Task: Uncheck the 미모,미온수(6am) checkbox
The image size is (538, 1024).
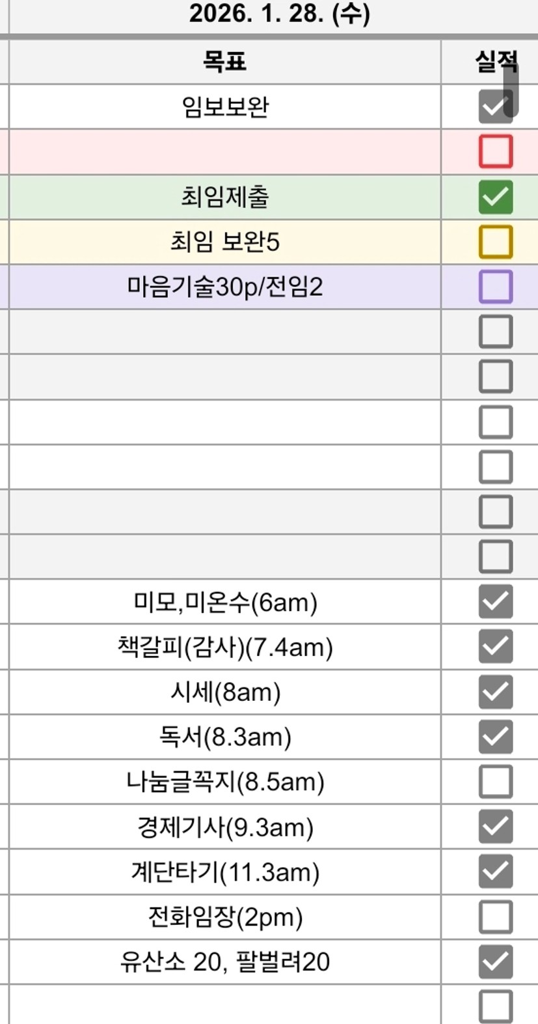Action: pos(496,601)
